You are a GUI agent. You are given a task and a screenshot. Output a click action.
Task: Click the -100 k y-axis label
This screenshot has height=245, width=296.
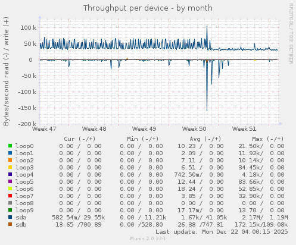(27, 92)
